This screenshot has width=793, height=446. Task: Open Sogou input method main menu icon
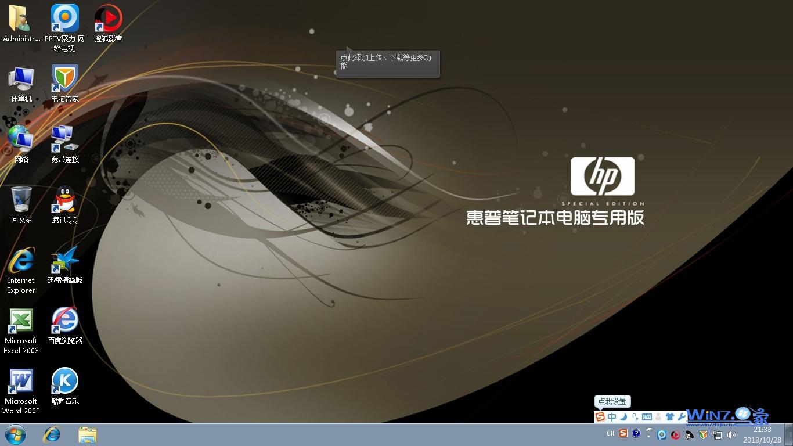click(x=600, y=417)
